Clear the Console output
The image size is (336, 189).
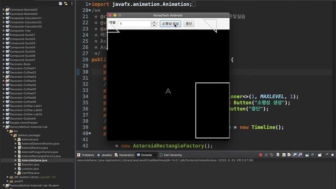tap(278, 155)
